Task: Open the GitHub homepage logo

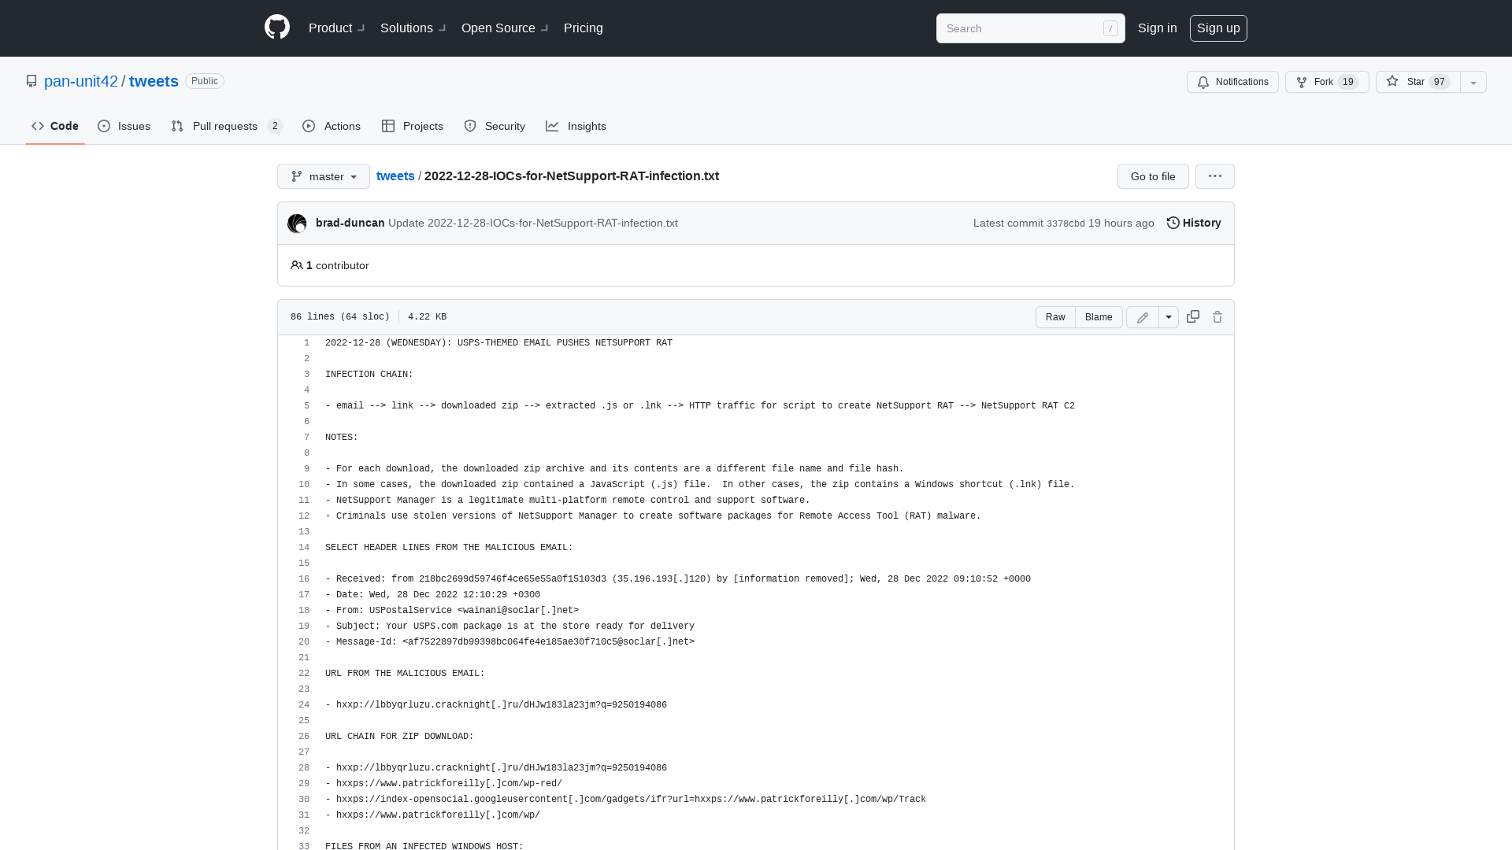Action: [x=277, y=28]
